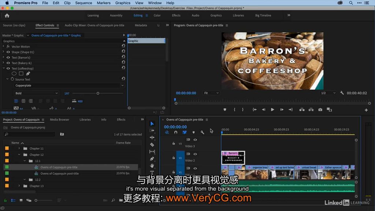Image resolution: width=375 pixels, height=211 pixels.
Task: Collapse the Chapter 12 bin
Action: [x=19, y=155]
